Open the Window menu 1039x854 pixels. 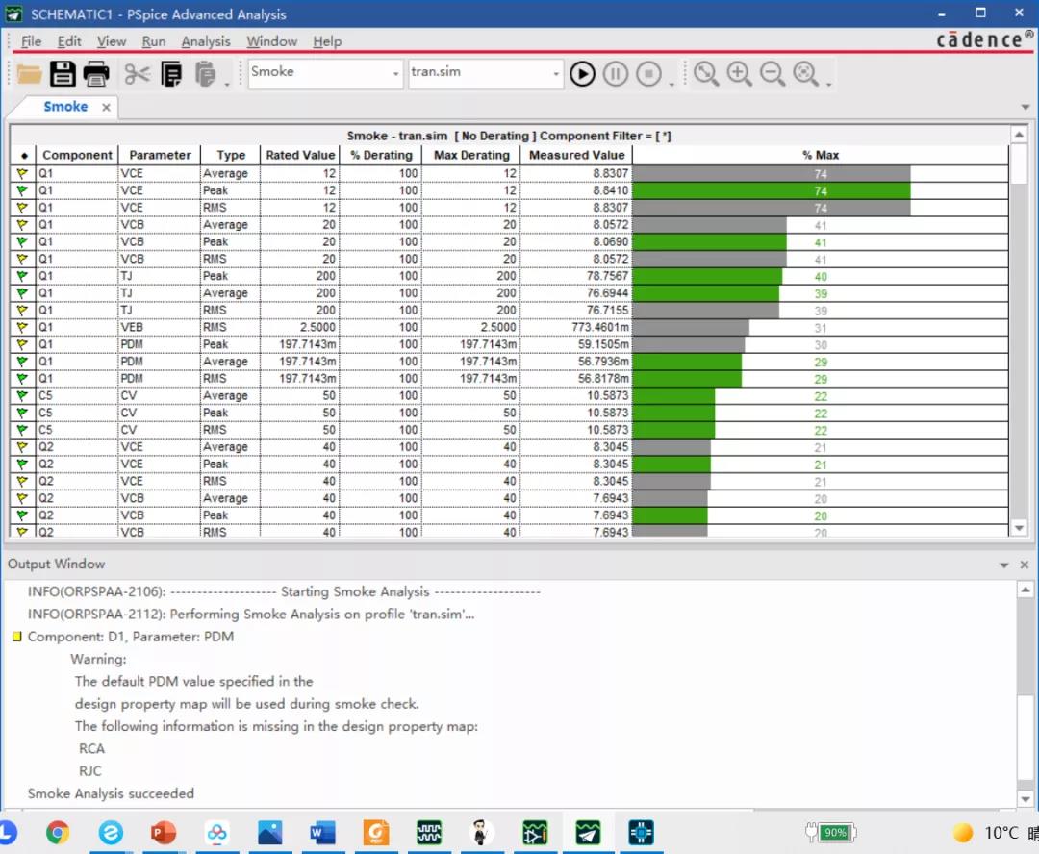(x=271, y=41)
